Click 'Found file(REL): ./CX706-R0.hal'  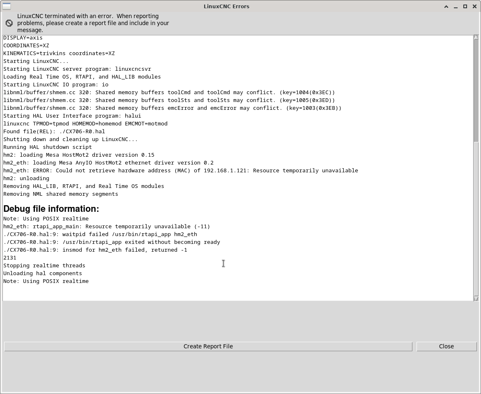54,132
